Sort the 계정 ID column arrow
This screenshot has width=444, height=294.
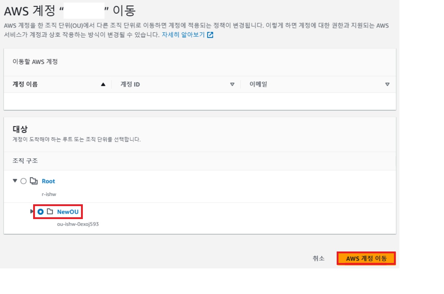click(232, 84)
